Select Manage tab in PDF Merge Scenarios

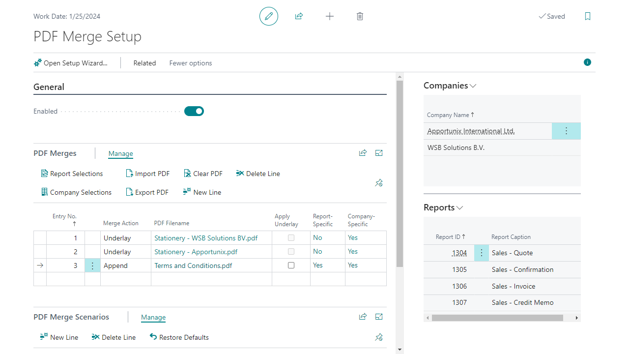click(153, 318)
